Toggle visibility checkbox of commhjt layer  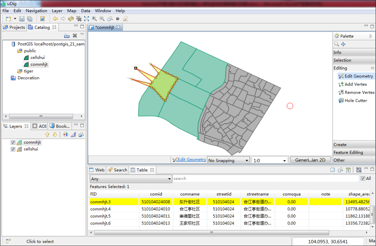coord(13,142)
